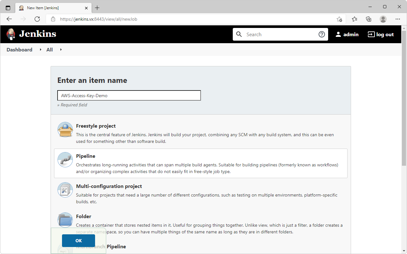Reload the current page
This screenshot has height=254, width=407.
point(37,19)
